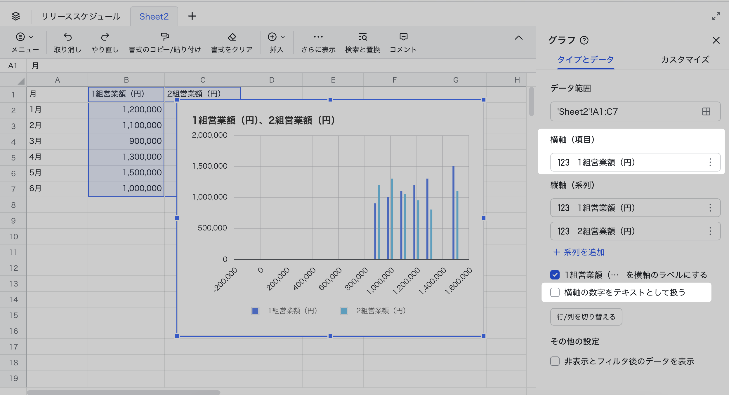Open the sheet layers list icon
The width and height of the screenshot is (729, 395).
16,16
